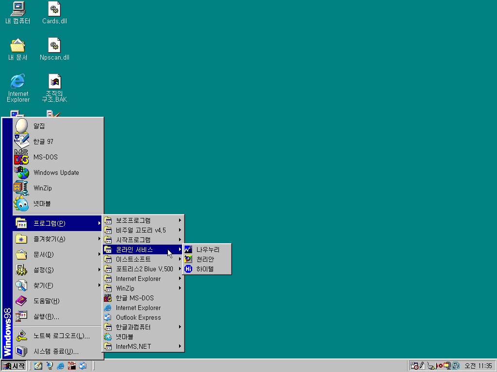The width and height of the screenshot is (497, 372).
Task: Click the Show Desktop quick launch icon
Action: [x=38, y=366]
